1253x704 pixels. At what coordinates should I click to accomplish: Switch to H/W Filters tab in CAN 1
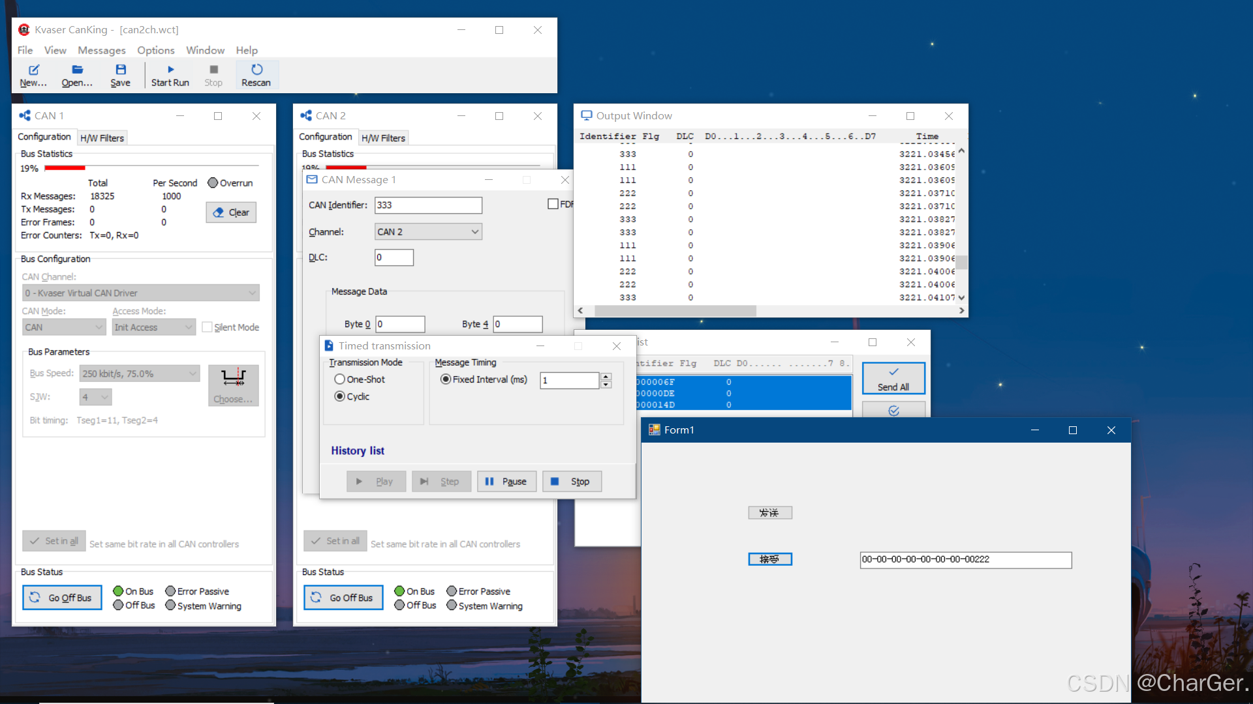click(x=102, y=138)
